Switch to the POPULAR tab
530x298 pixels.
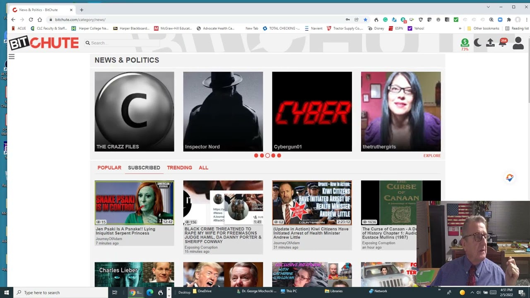[x=109, y=168]
